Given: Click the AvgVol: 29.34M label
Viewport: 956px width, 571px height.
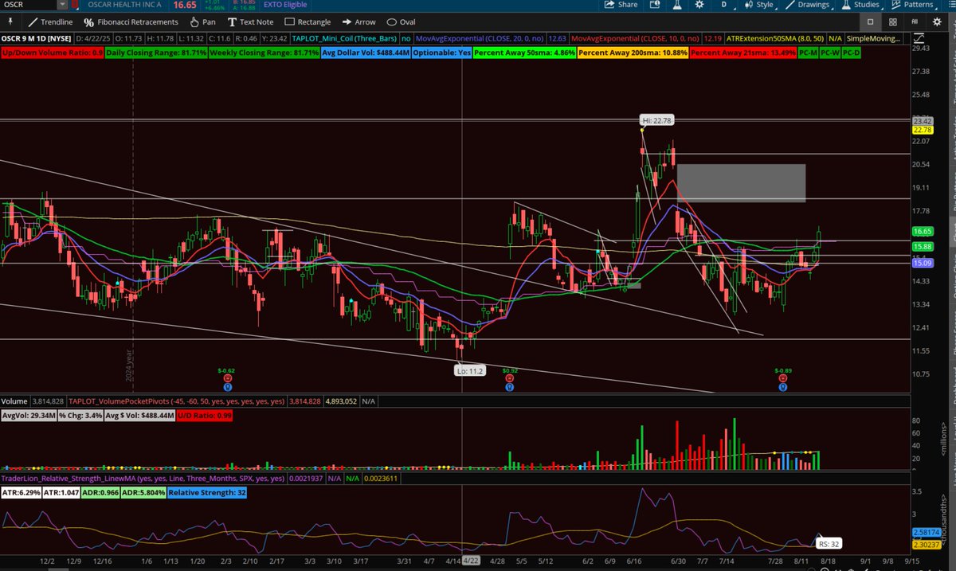Looking at the screenshot, I should [x=29, y=417].
